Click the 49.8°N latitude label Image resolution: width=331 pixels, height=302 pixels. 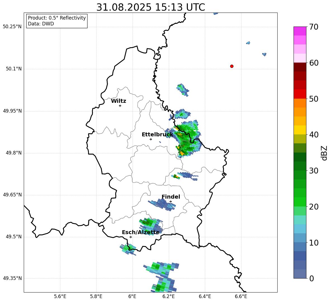click(14, 153)
